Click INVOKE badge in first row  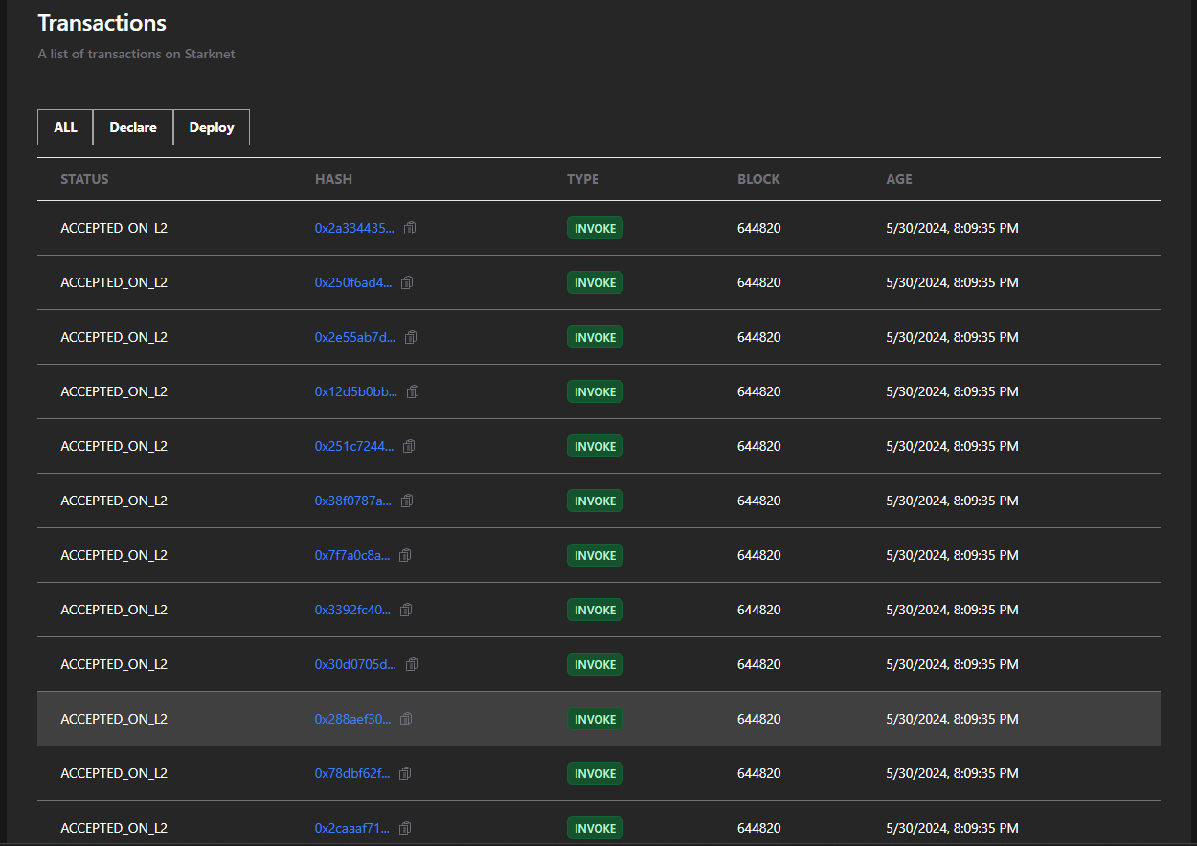[595, 229]
